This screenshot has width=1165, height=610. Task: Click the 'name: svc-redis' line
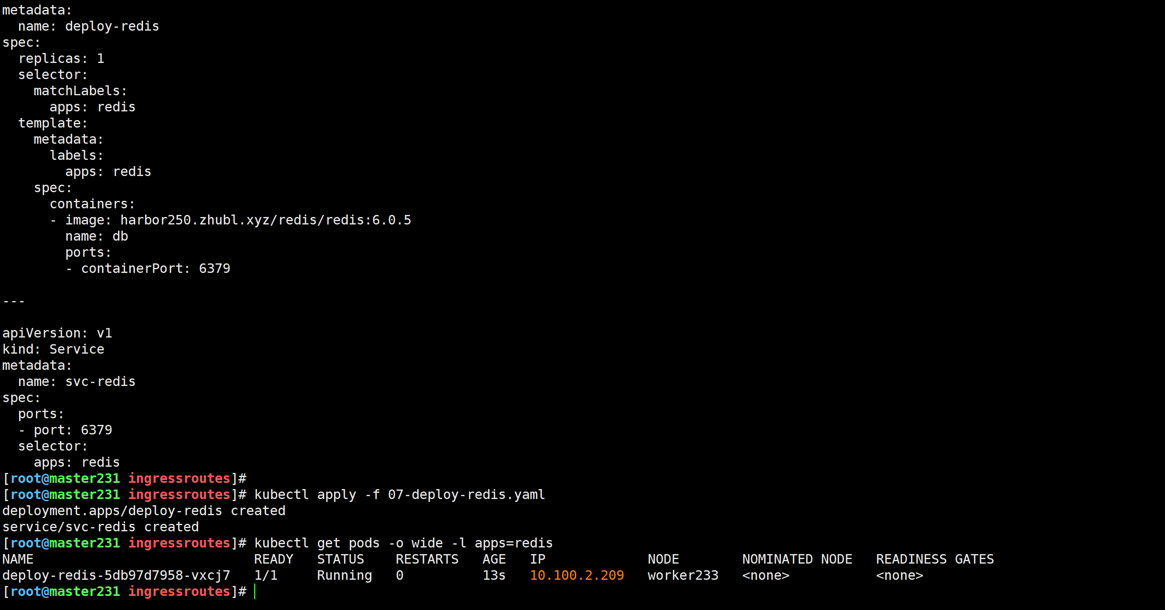click(77, 381)
